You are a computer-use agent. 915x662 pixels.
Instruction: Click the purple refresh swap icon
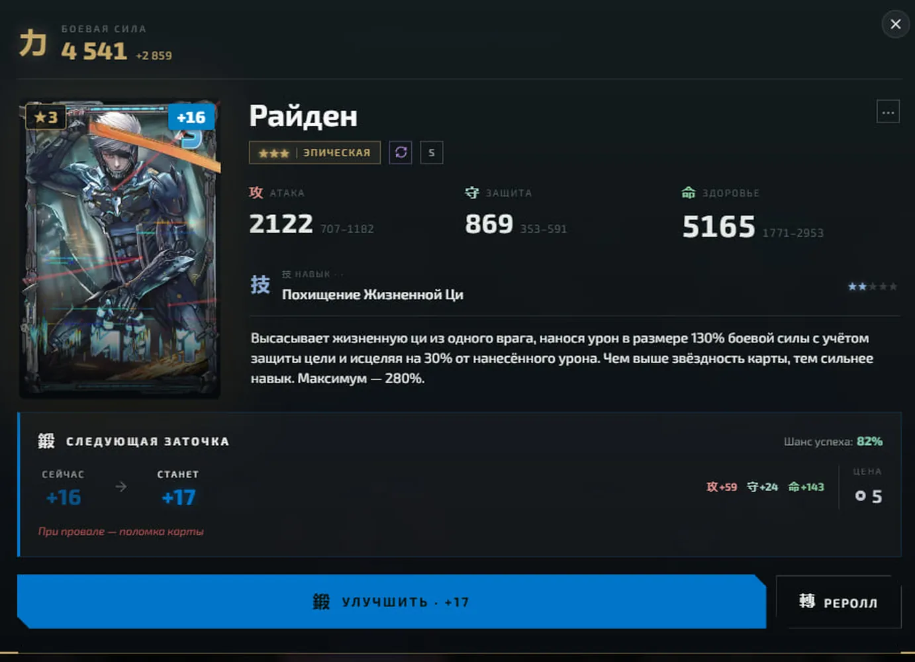(401, 152)
